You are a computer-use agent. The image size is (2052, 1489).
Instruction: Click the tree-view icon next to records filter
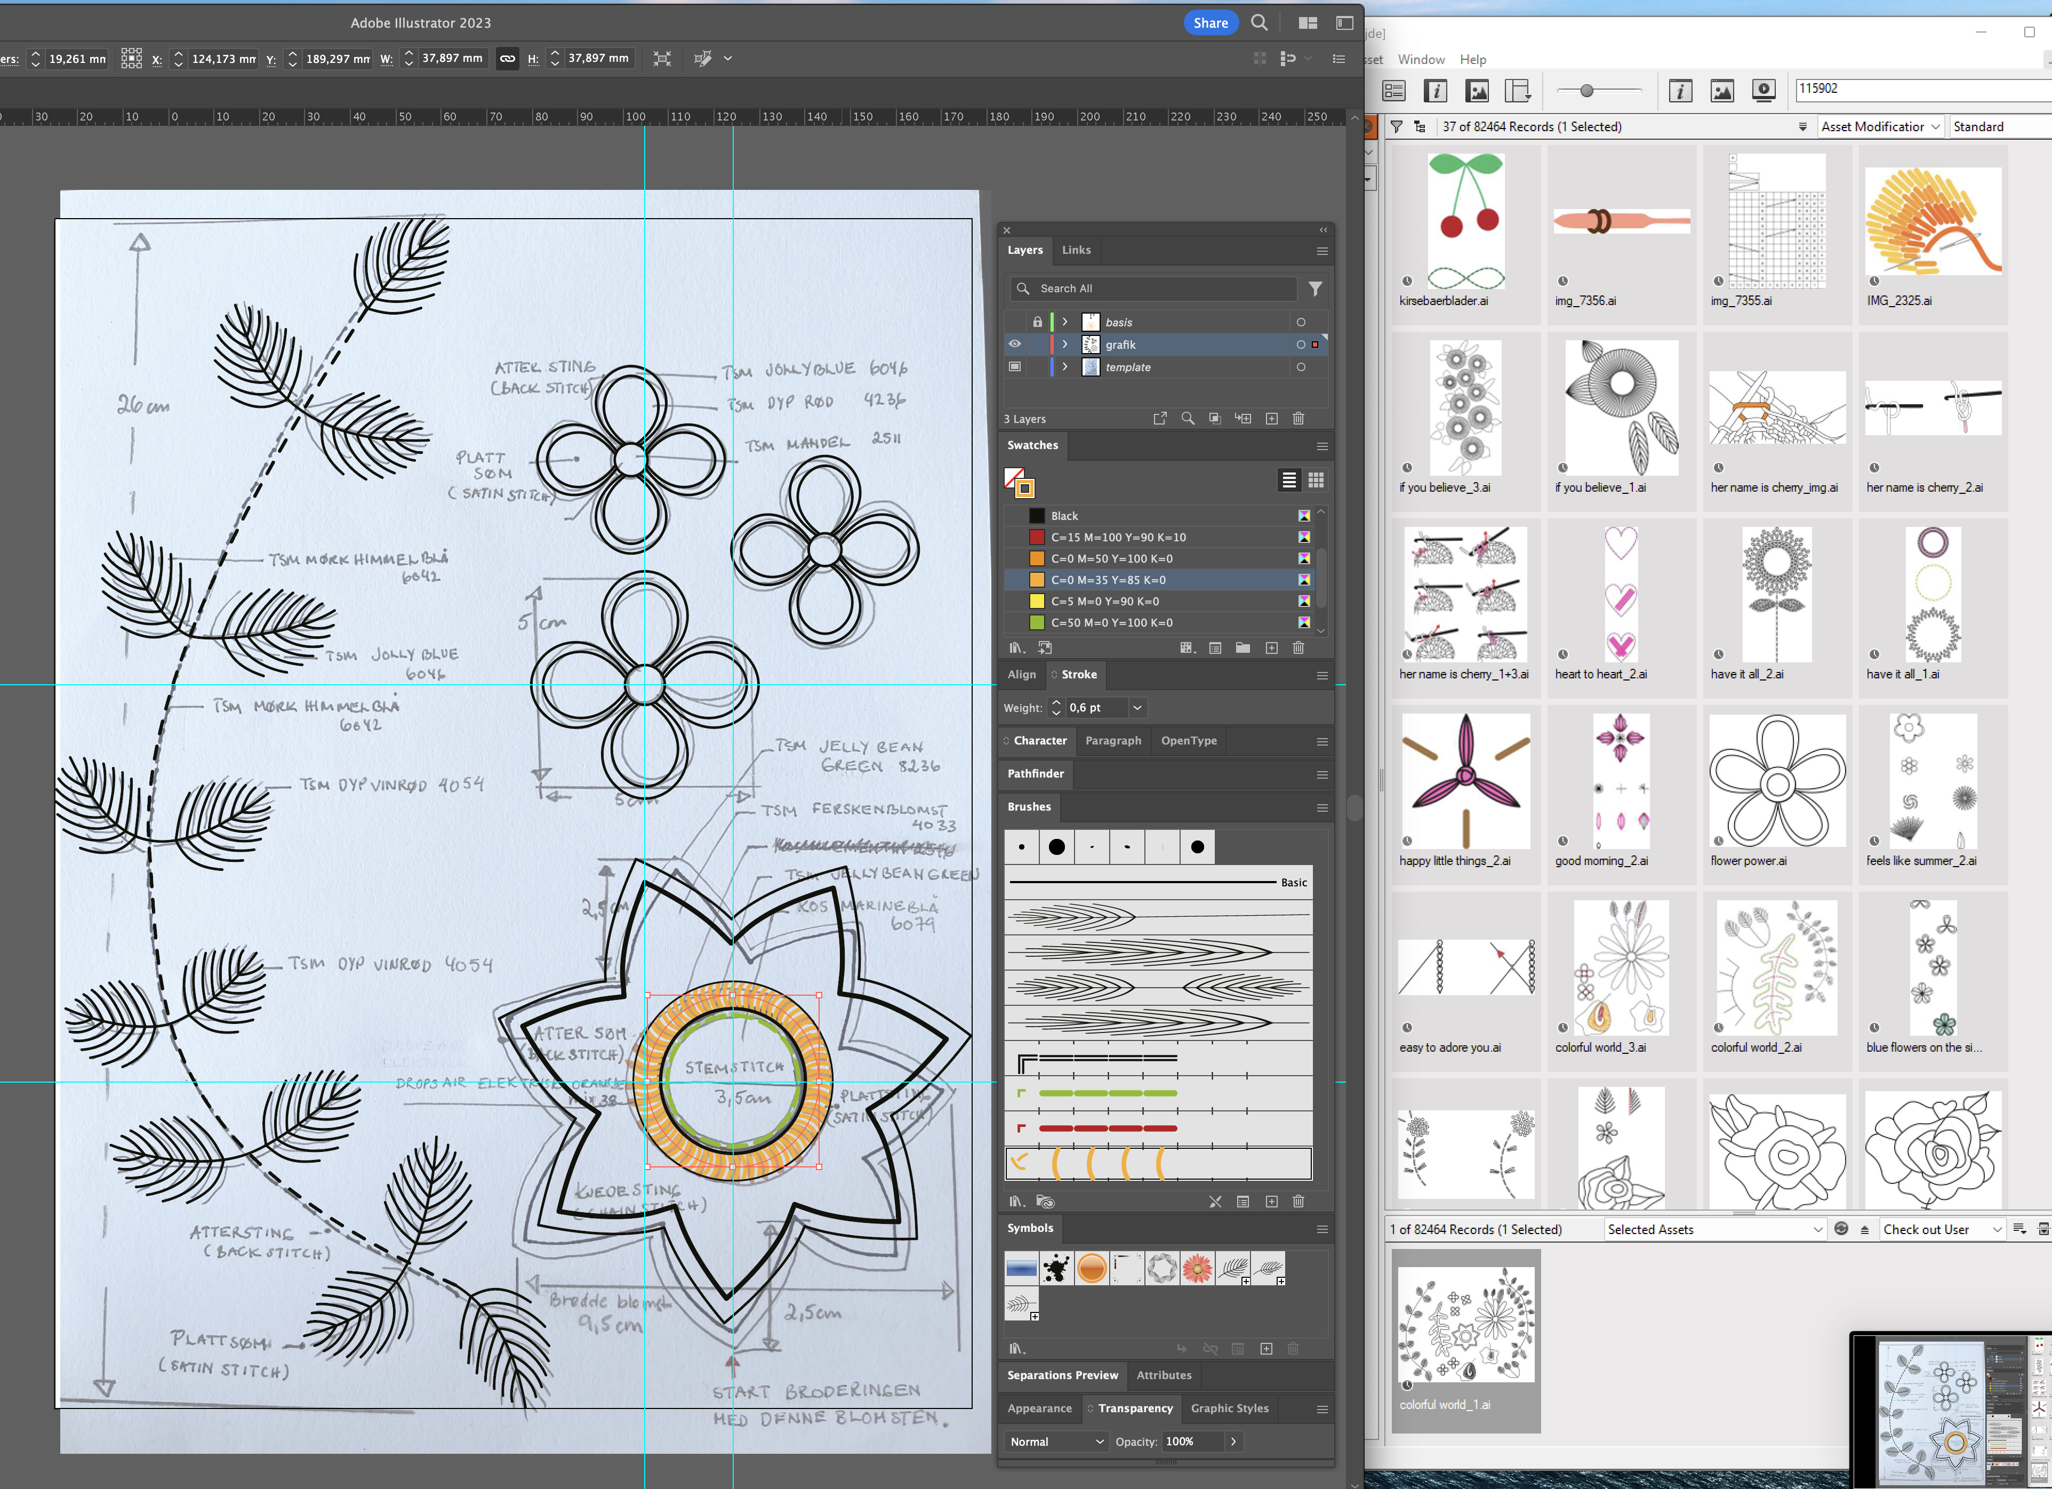pyautogui.click(x=1420, y=126)
